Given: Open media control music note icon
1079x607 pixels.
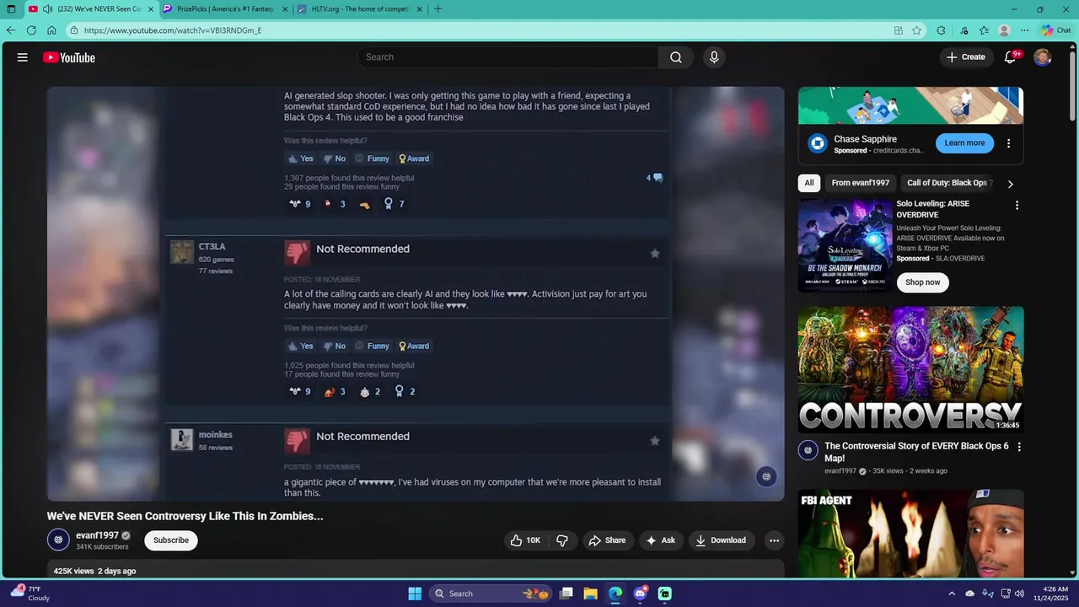Looking at the screenshot, I should (x=964, y=30).
